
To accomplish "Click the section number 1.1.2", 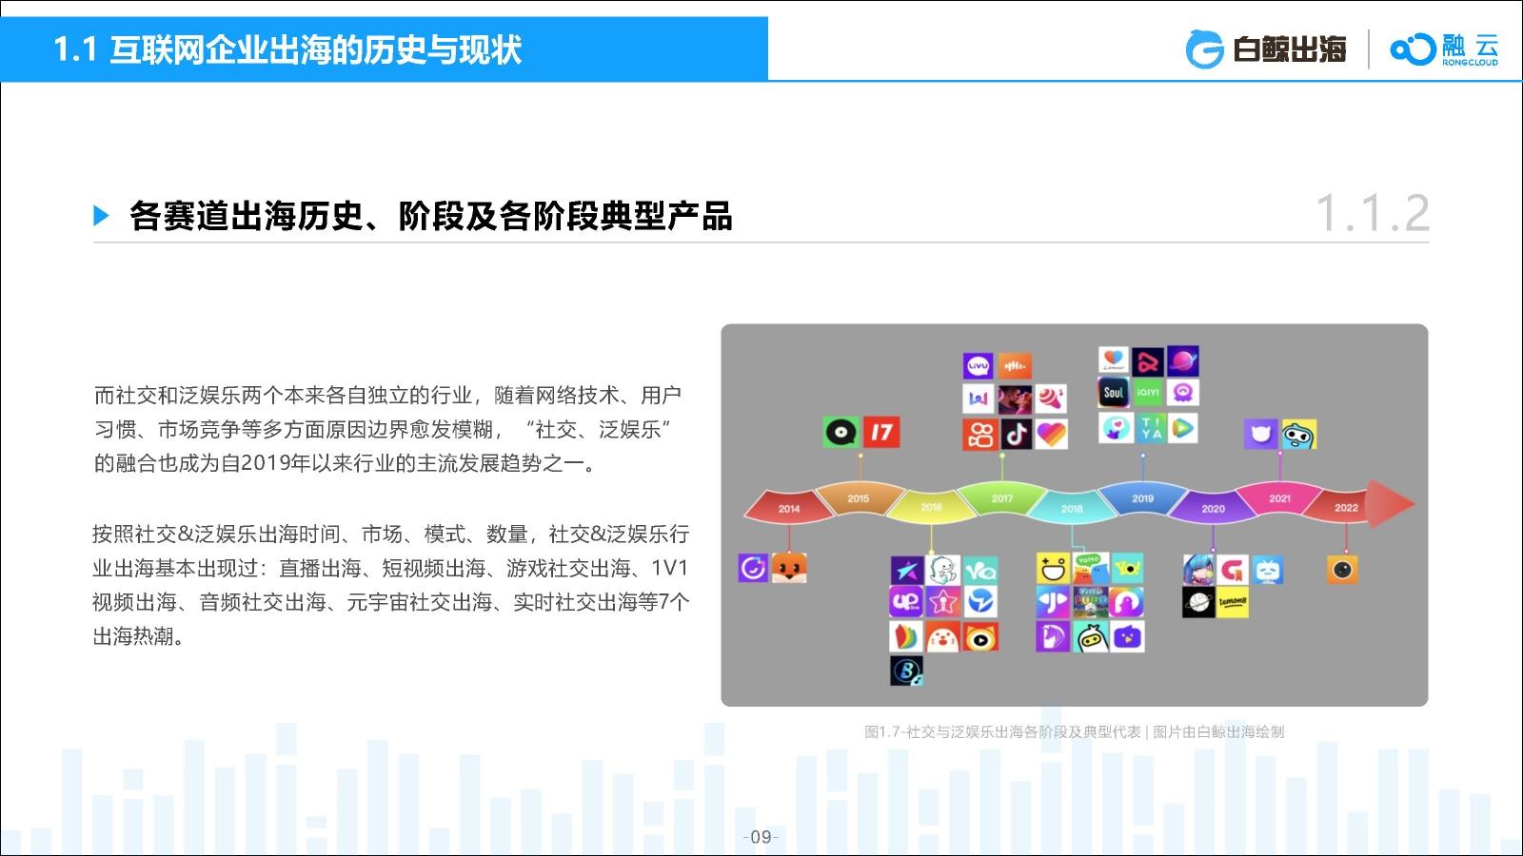I will click(x=1372, y=213).
